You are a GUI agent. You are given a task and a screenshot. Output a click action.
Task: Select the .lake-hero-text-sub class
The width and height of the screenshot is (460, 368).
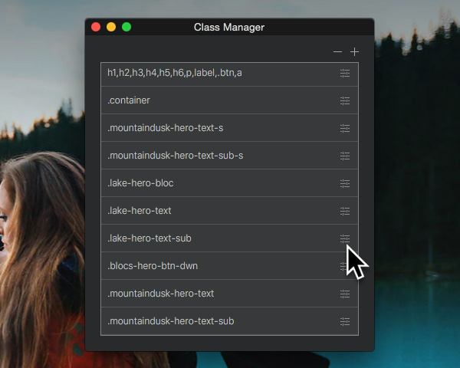229,238
